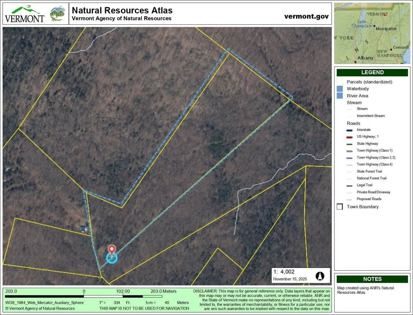Click the north arrow compass icon
The width and height of the screenshot is (413, 315).
click(x=320, y=276)
